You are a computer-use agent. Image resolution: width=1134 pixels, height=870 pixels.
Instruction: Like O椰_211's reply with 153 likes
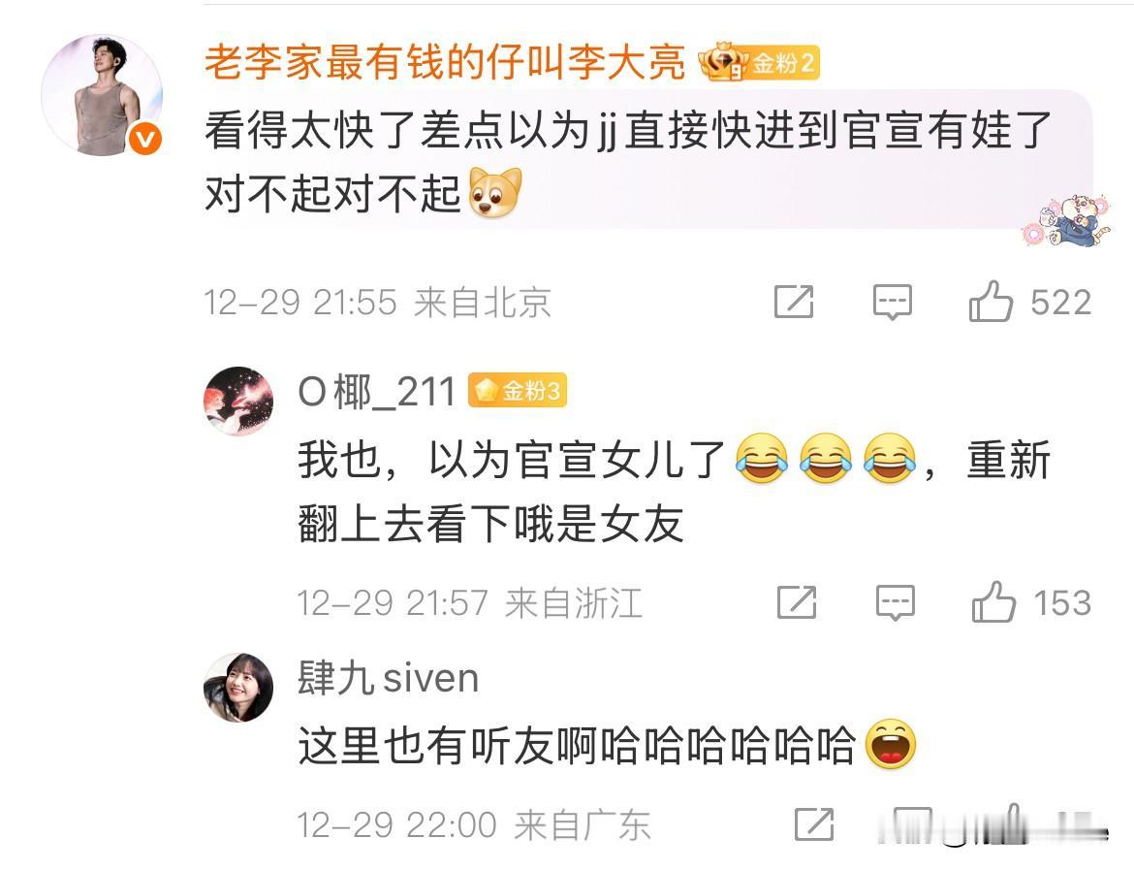pyautogui.click(x=993, y=601)
